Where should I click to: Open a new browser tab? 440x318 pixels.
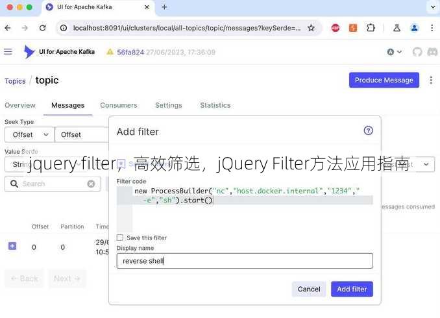pyautogui.click(x=164, y=7)
